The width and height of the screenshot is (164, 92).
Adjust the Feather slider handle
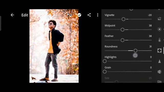122,40
